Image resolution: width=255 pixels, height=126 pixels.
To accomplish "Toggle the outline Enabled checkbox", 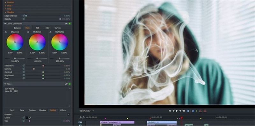I will point(69,115).
